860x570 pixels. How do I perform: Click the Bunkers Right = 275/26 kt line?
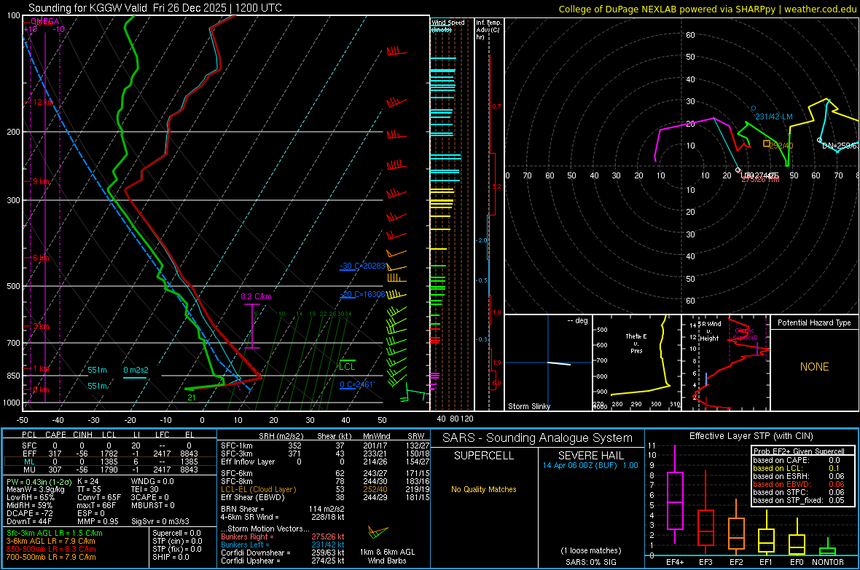(x=283, y=537)
